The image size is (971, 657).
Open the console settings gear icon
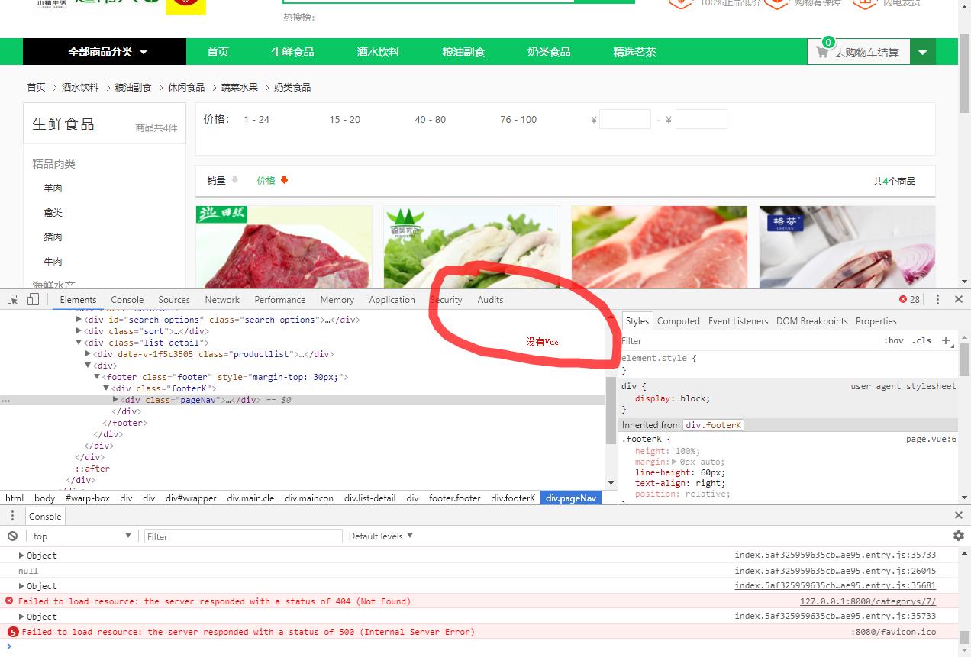point(959,536)
